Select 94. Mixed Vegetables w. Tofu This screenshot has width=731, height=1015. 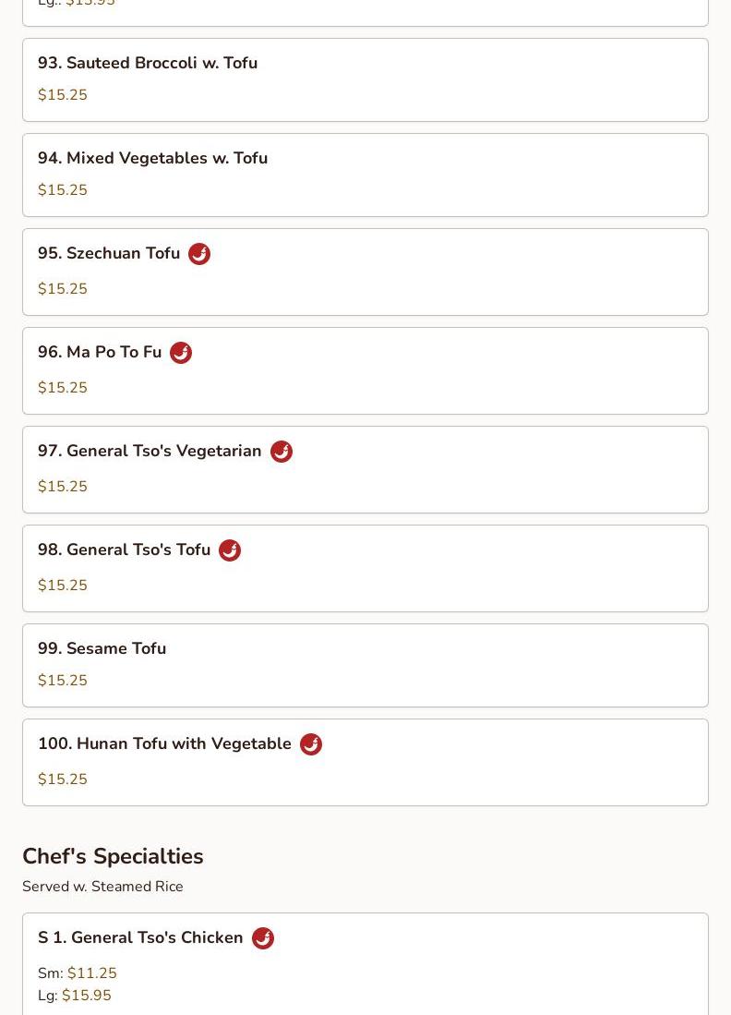tap(152, 158)
